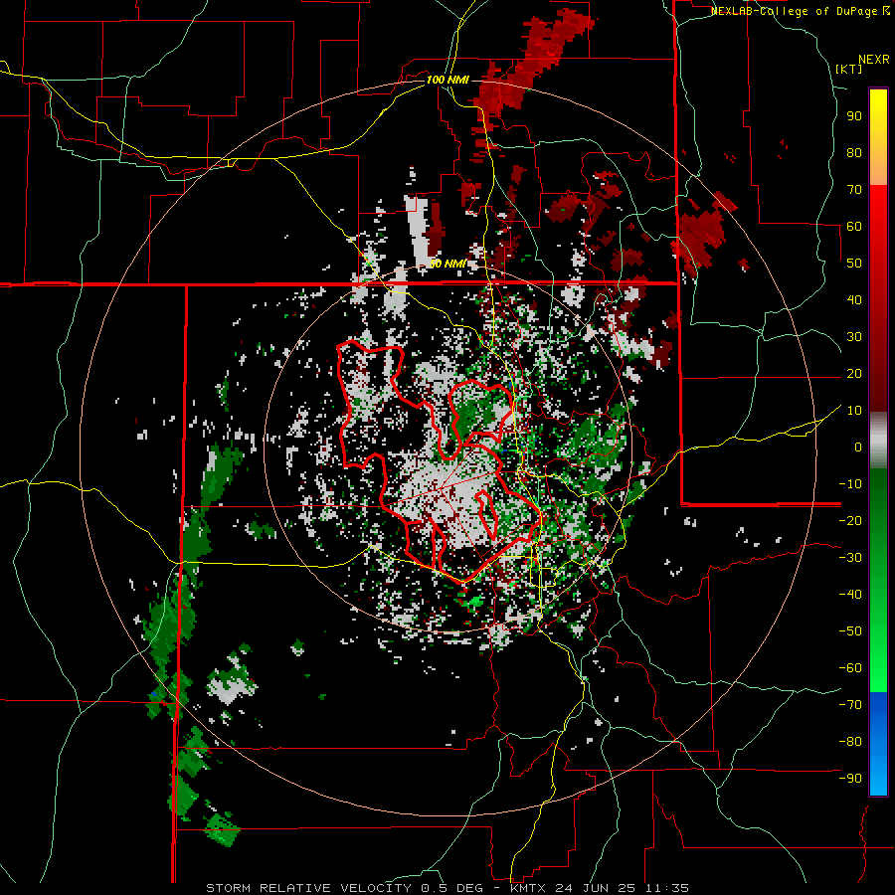The image size is (895, 895).
Task: Click the positive 10 tick label on the scale
Action: click(854, 411)
